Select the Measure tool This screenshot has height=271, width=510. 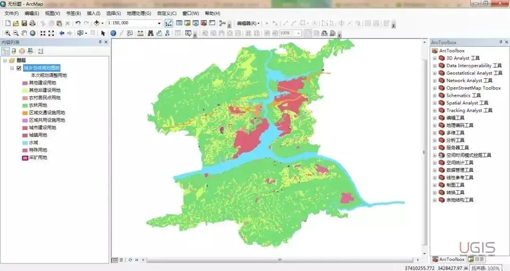click(x=140, y=33)
